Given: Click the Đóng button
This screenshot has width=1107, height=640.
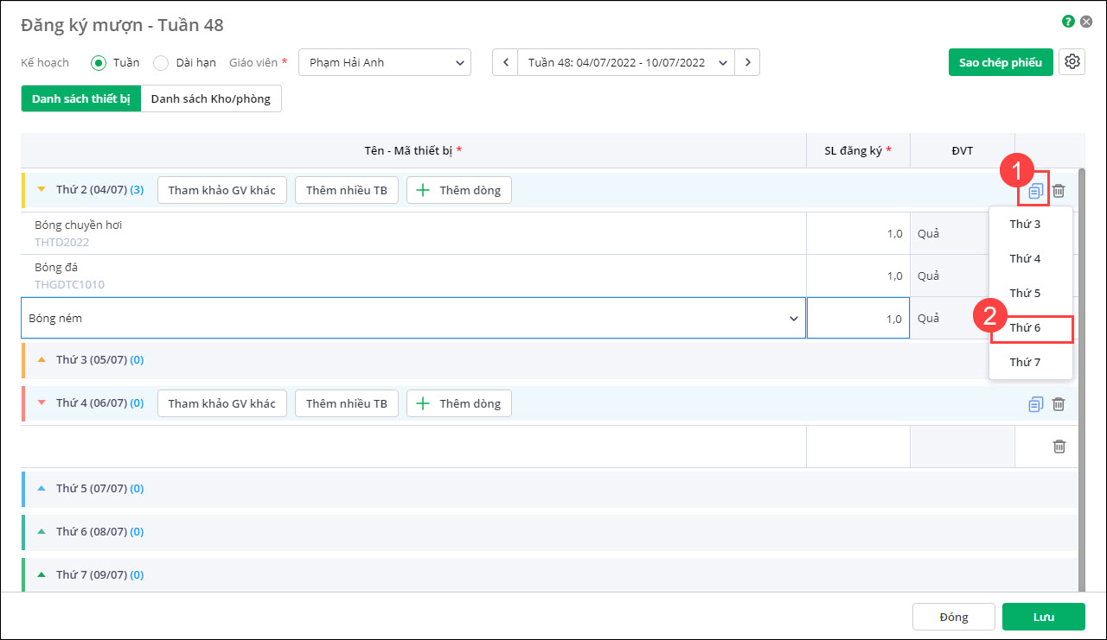Looking at the screenshot, I should (x=954, y=618).
